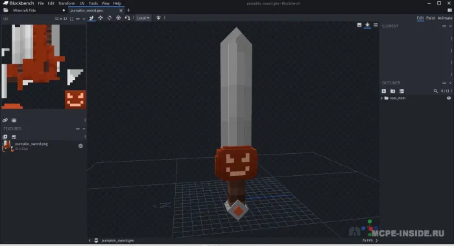
Task: Open the viewport hamburger menu
Action: point(376,25)
